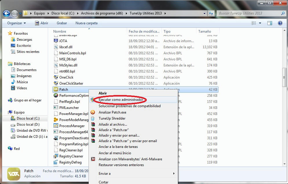The height and width of the screenshot is (184, 288).
Task: Click the arrow after Archivos de programa (x86) breadcrumb
Action: pos(126,13)
